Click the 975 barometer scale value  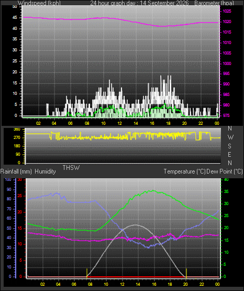click(x=226, y=115)
